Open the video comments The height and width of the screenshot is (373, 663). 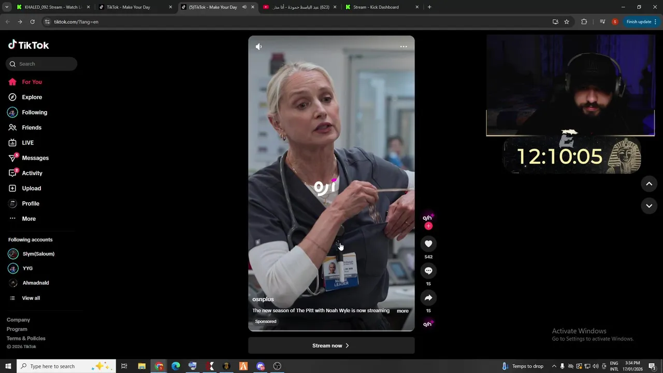point(428,271)
